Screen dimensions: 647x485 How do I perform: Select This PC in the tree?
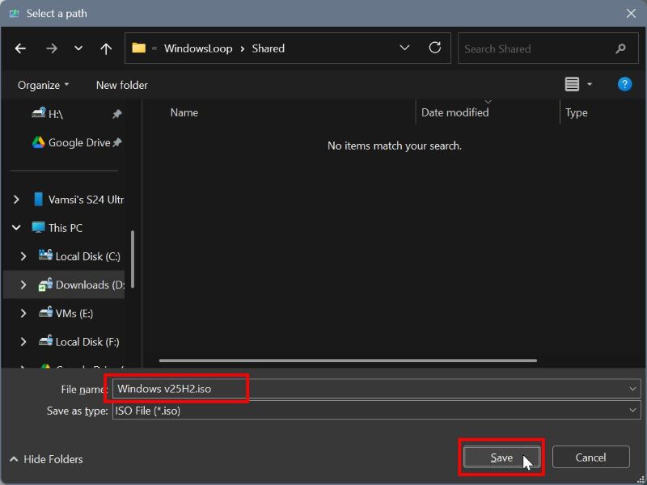pos(66,228)
